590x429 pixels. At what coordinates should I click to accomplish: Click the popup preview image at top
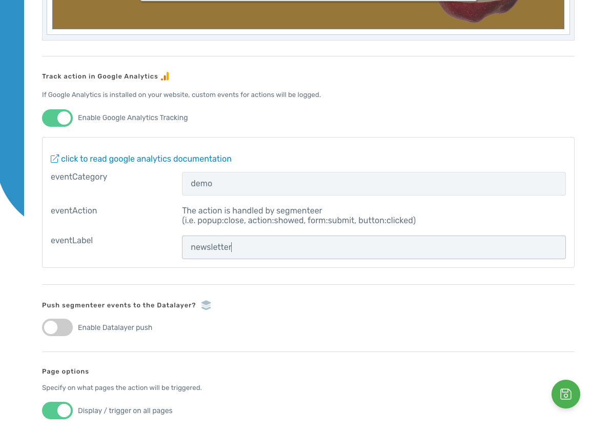pos(308,14)
